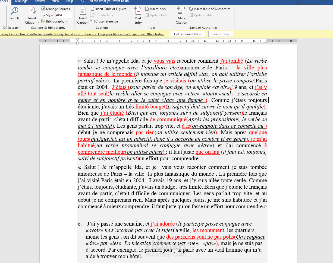Click Insert Index
The image size is (333, 263).
(x=156, y=9)
